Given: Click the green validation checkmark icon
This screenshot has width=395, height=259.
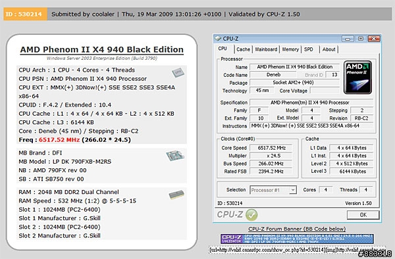Looking at the screenshot, I should [x=251, y=215].
